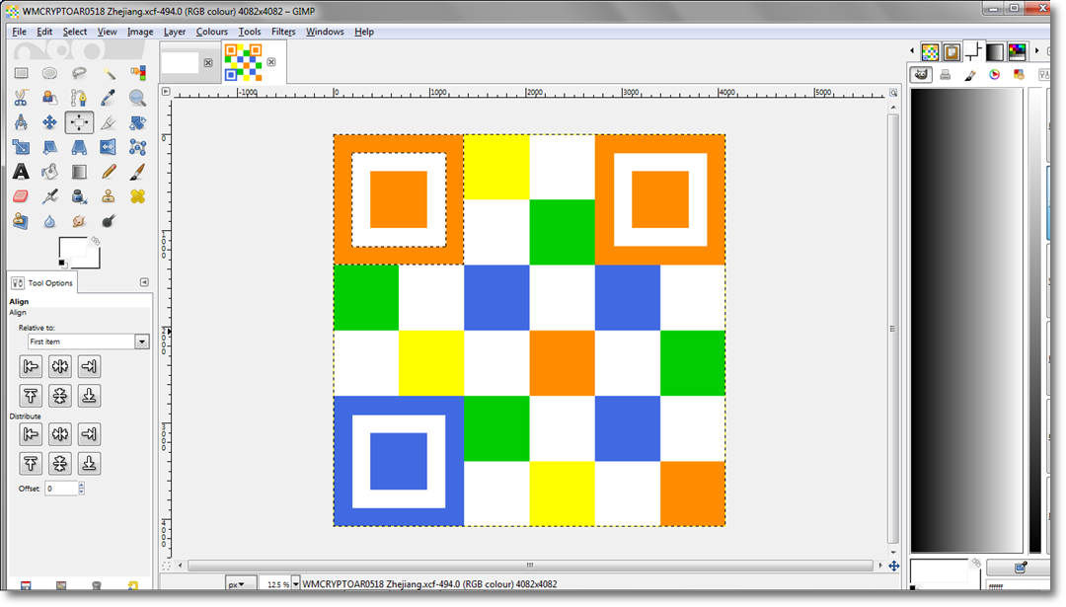This screenshot has height=607, width=1066.
Task: Open the Layer menu
Action: [175, 32]
